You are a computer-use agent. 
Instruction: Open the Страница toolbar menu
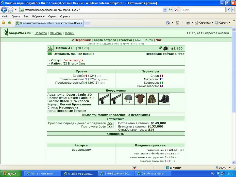point(204,23)
